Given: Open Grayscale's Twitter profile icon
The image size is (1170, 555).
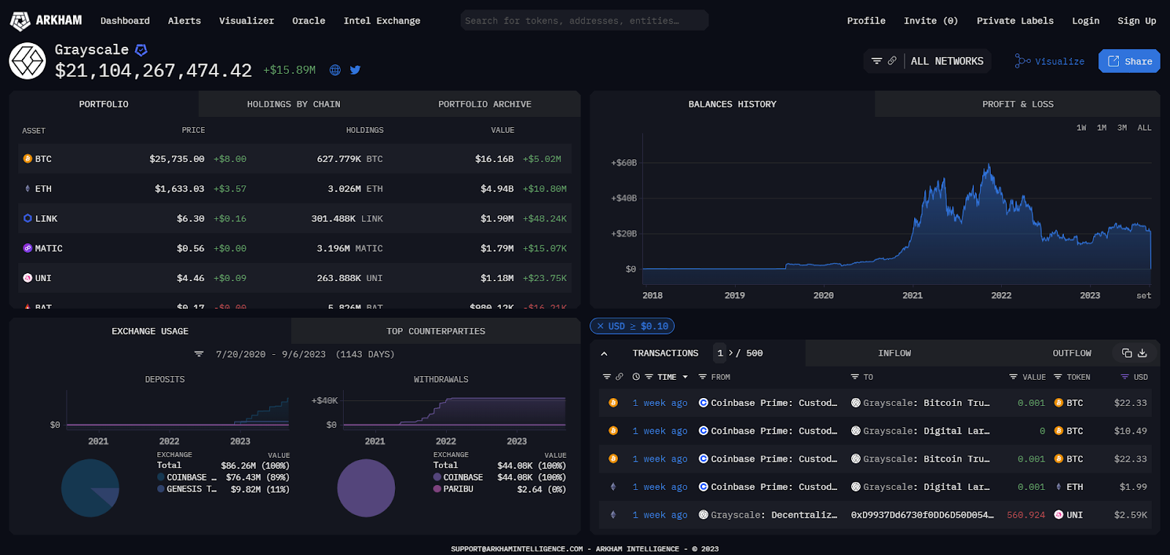Looking at the screenshot, I should (x=355, y=70).
